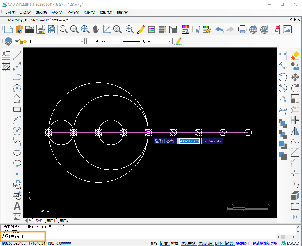
Task: Switch to the MxCAD云图 tab
Action: point(18,20)
